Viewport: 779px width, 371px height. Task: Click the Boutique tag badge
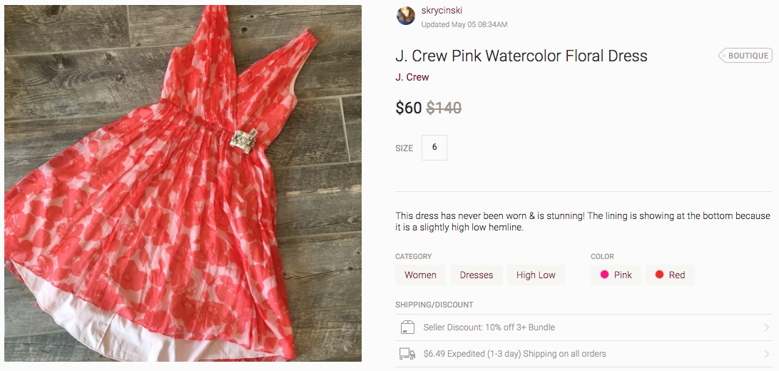click(745, 56)
